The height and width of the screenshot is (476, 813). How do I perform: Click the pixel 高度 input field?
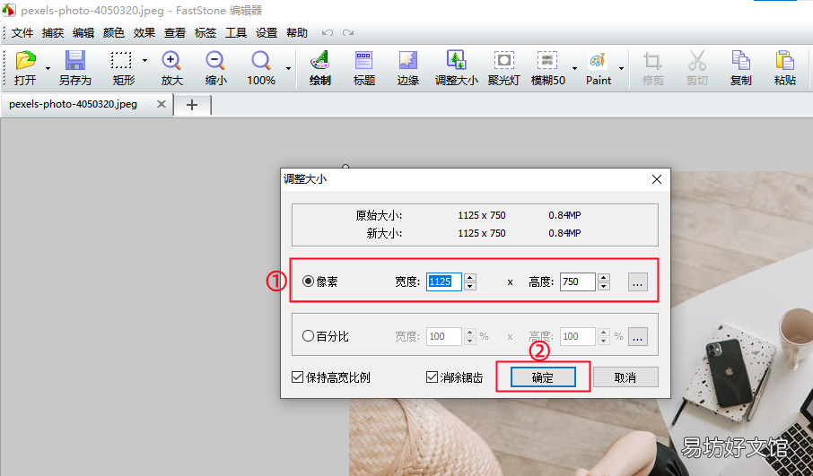tap(578, 281)
